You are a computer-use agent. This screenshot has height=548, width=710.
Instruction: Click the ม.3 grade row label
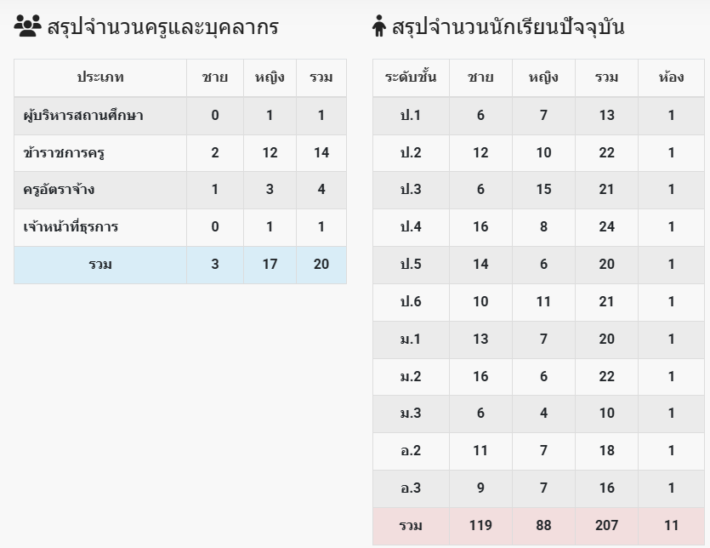[x=411, y=413]
